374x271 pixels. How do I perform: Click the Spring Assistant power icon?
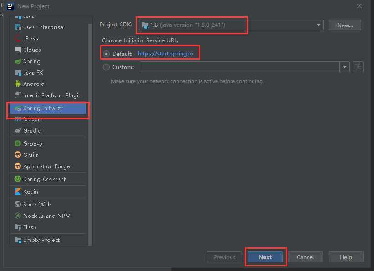(x=18, y=179)
